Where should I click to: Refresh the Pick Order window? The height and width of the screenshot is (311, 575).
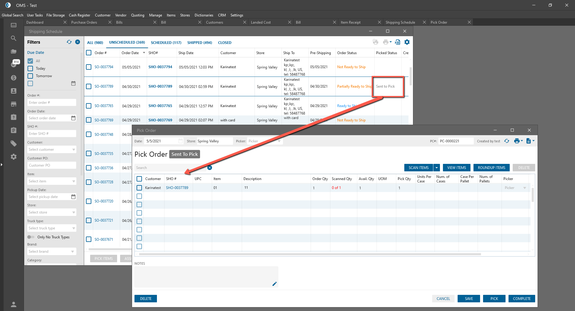coord(507,141)
